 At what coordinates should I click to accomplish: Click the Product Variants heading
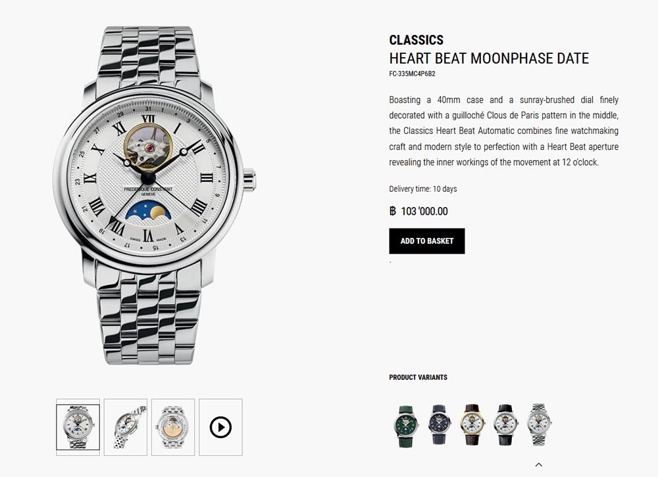pyautogui.click(x=418, y=377)
